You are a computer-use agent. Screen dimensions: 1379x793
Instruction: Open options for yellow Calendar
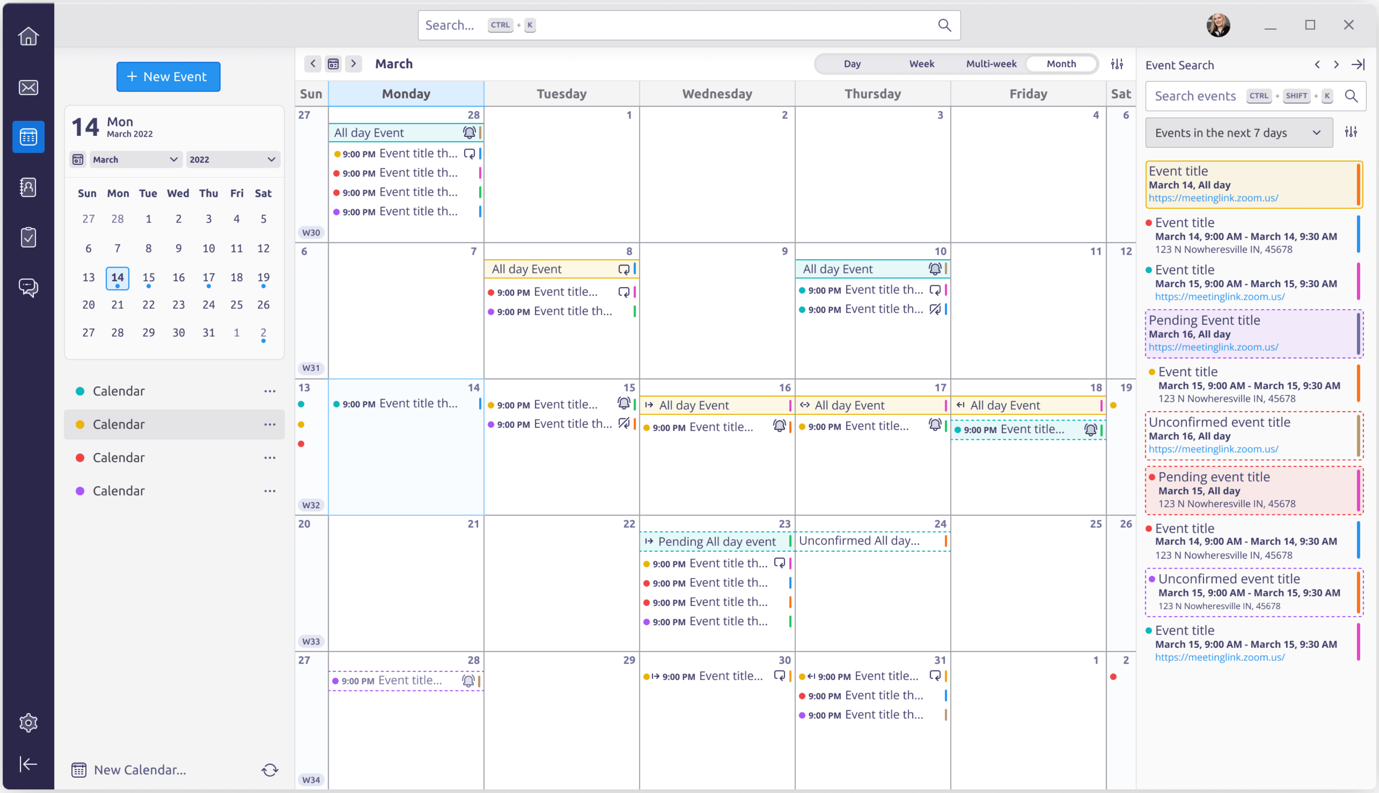[270, 424]
